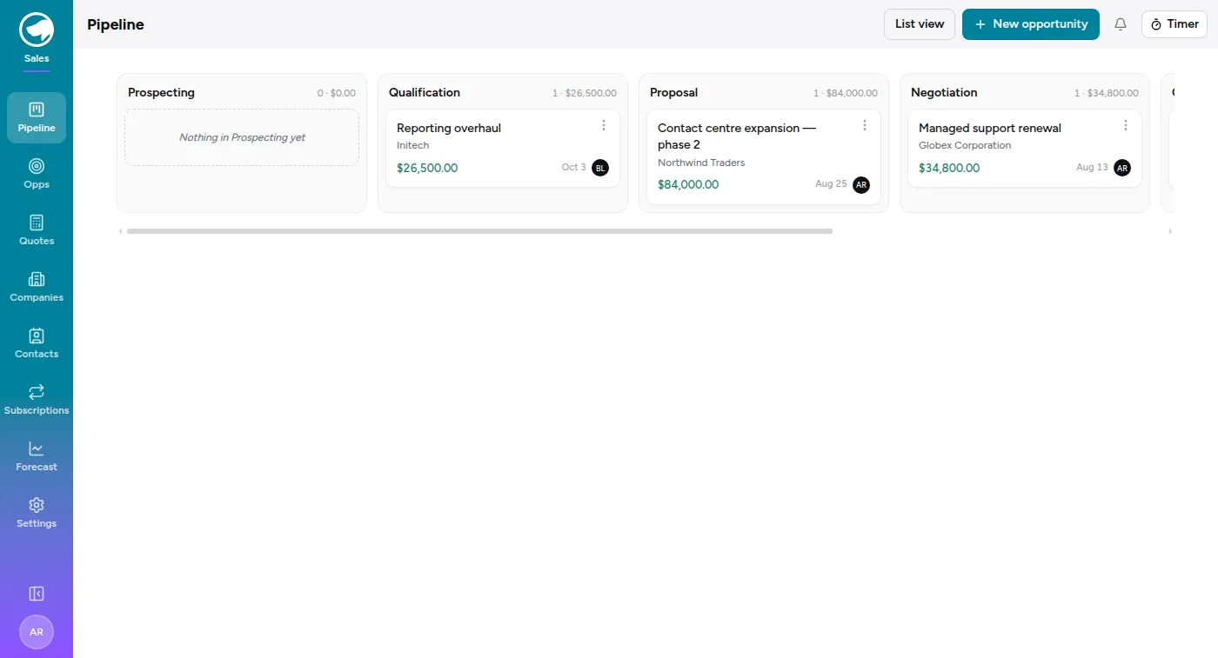Click the horizontal scrollbar of the board
The height and width of the screenshot is (658, 1218).
479,231
